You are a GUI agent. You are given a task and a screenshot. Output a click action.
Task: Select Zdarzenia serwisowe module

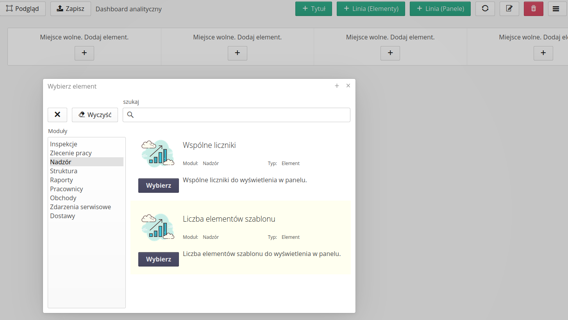click(x=80, y=207)
